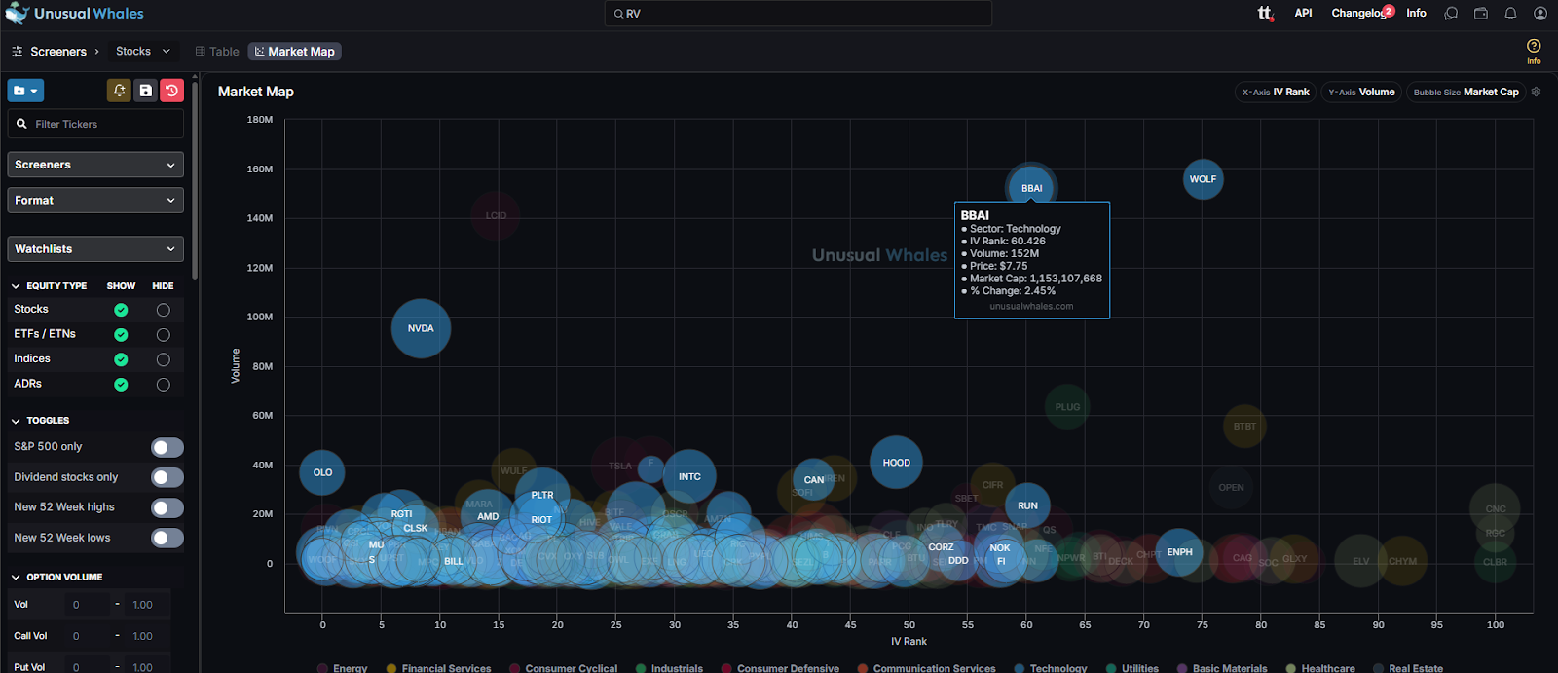Open the chat messages icon
Image resolution: width=1558 pixels, height=673 pixels.
coord(1451,14)
